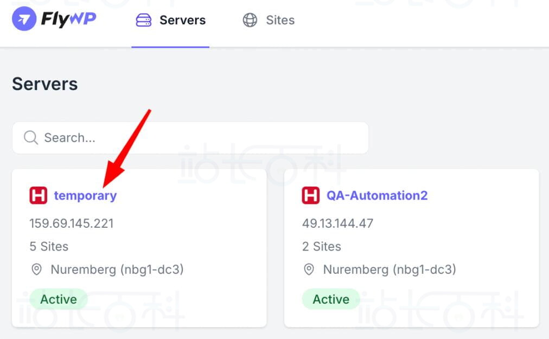Click the globe icon beside Sites
Viewport: 549px width, 339px height.
pyautogui.click(x=250, y=20)
